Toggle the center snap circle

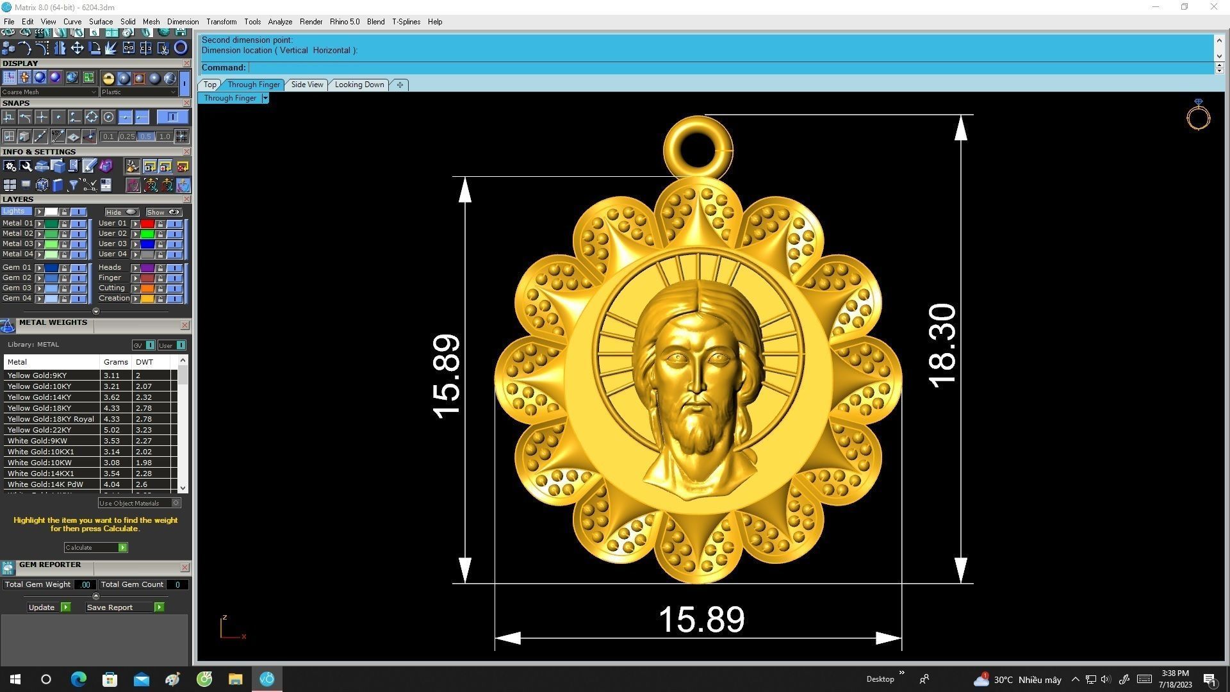click(108, 117)
